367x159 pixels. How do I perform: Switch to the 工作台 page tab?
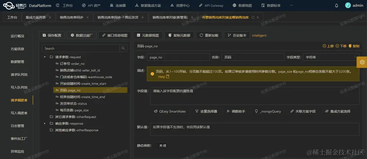12,17
